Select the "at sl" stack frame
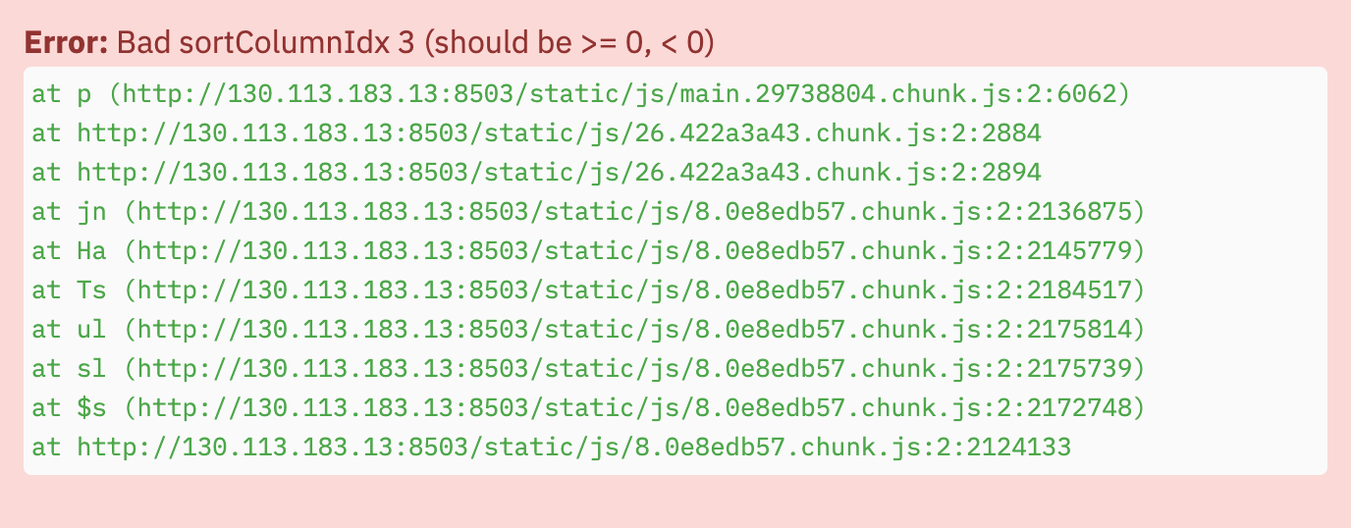The height and width of the screenshot is (528, 1351). (x=589, y=370)
